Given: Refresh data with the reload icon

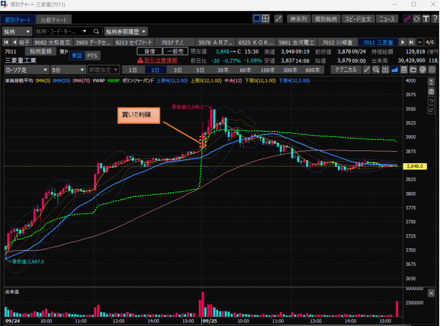Looking at the screenshot, I should pos(416,19).
